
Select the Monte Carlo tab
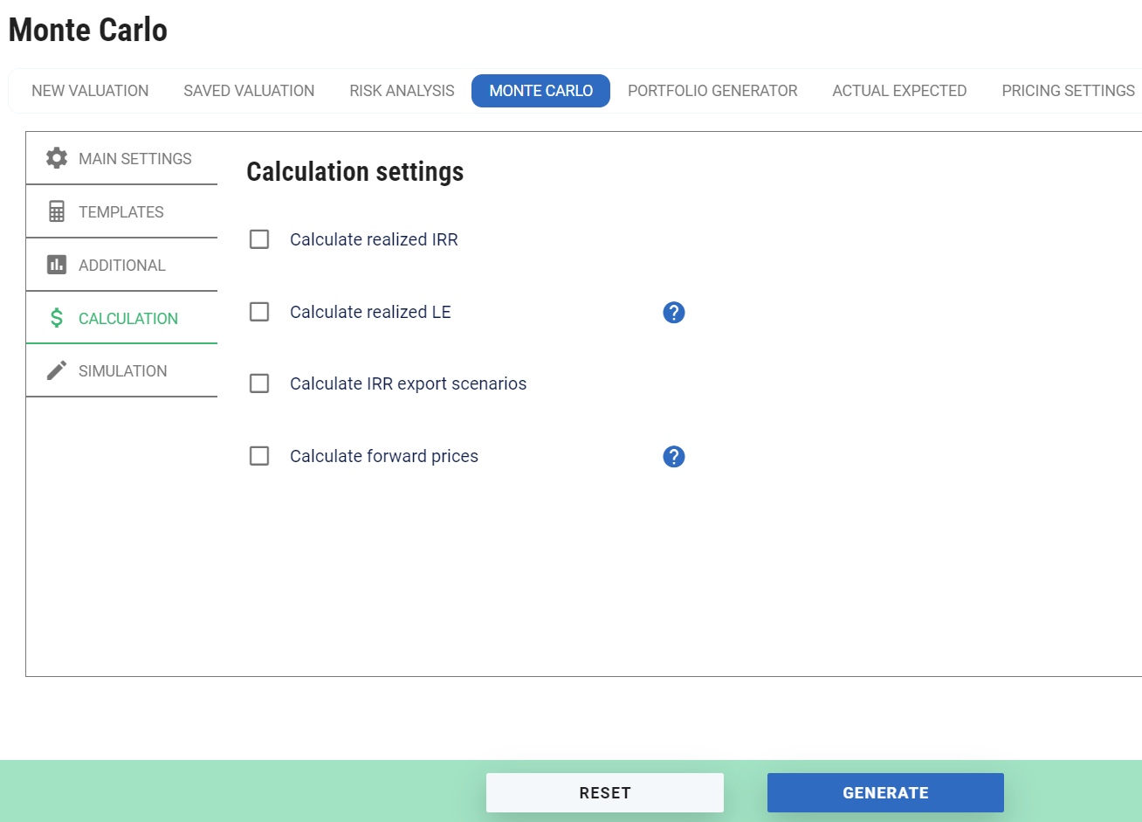click(540, 91)
